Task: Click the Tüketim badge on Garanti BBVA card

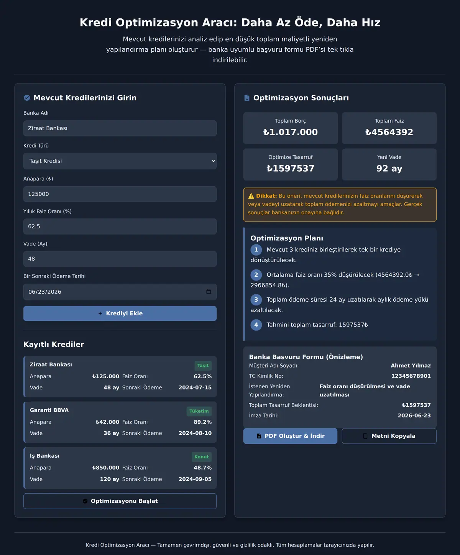Action: [x=199, y=411]
